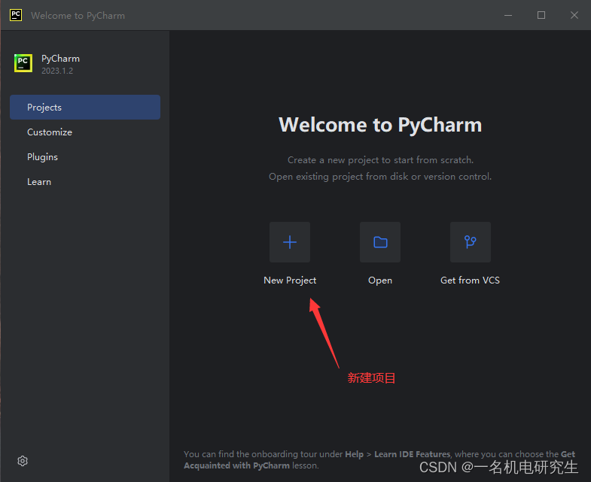Click the PyCharm name in sidebar
Image resolution: width=591 pixels, height=482 pixels.
pos(61,59)
